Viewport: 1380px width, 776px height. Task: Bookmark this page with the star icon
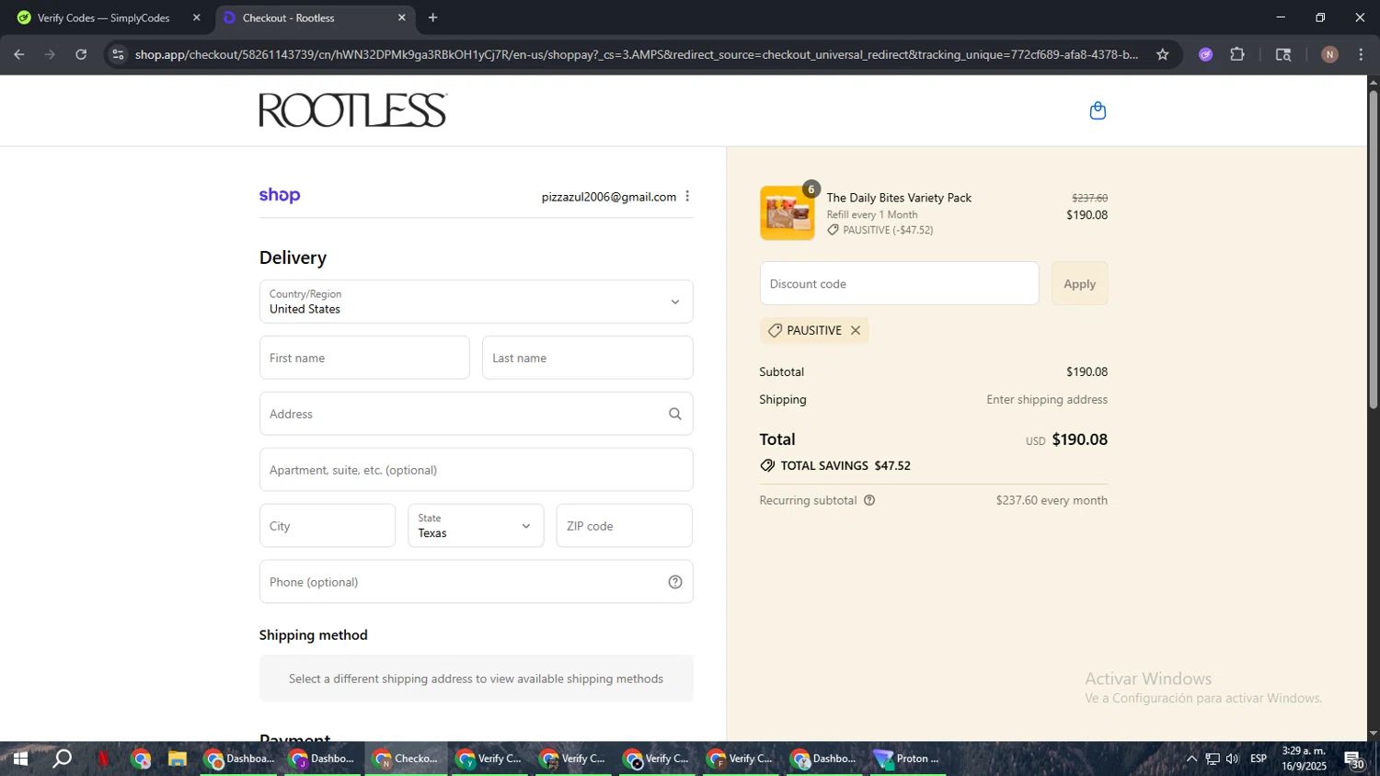tap(1163, 54)
